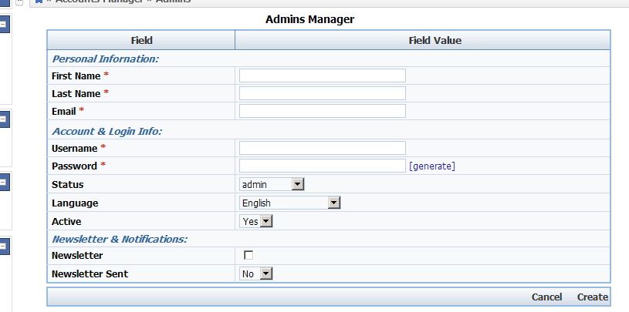
Task: Collapse the topmost left sidebar panel
Action: [3, 25]
